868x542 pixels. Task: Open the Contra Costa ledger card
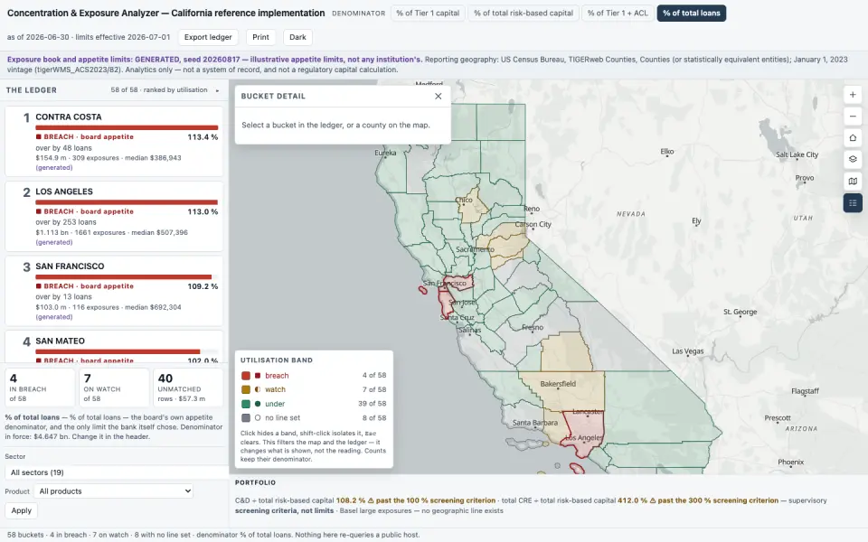(x=114, y=141)
